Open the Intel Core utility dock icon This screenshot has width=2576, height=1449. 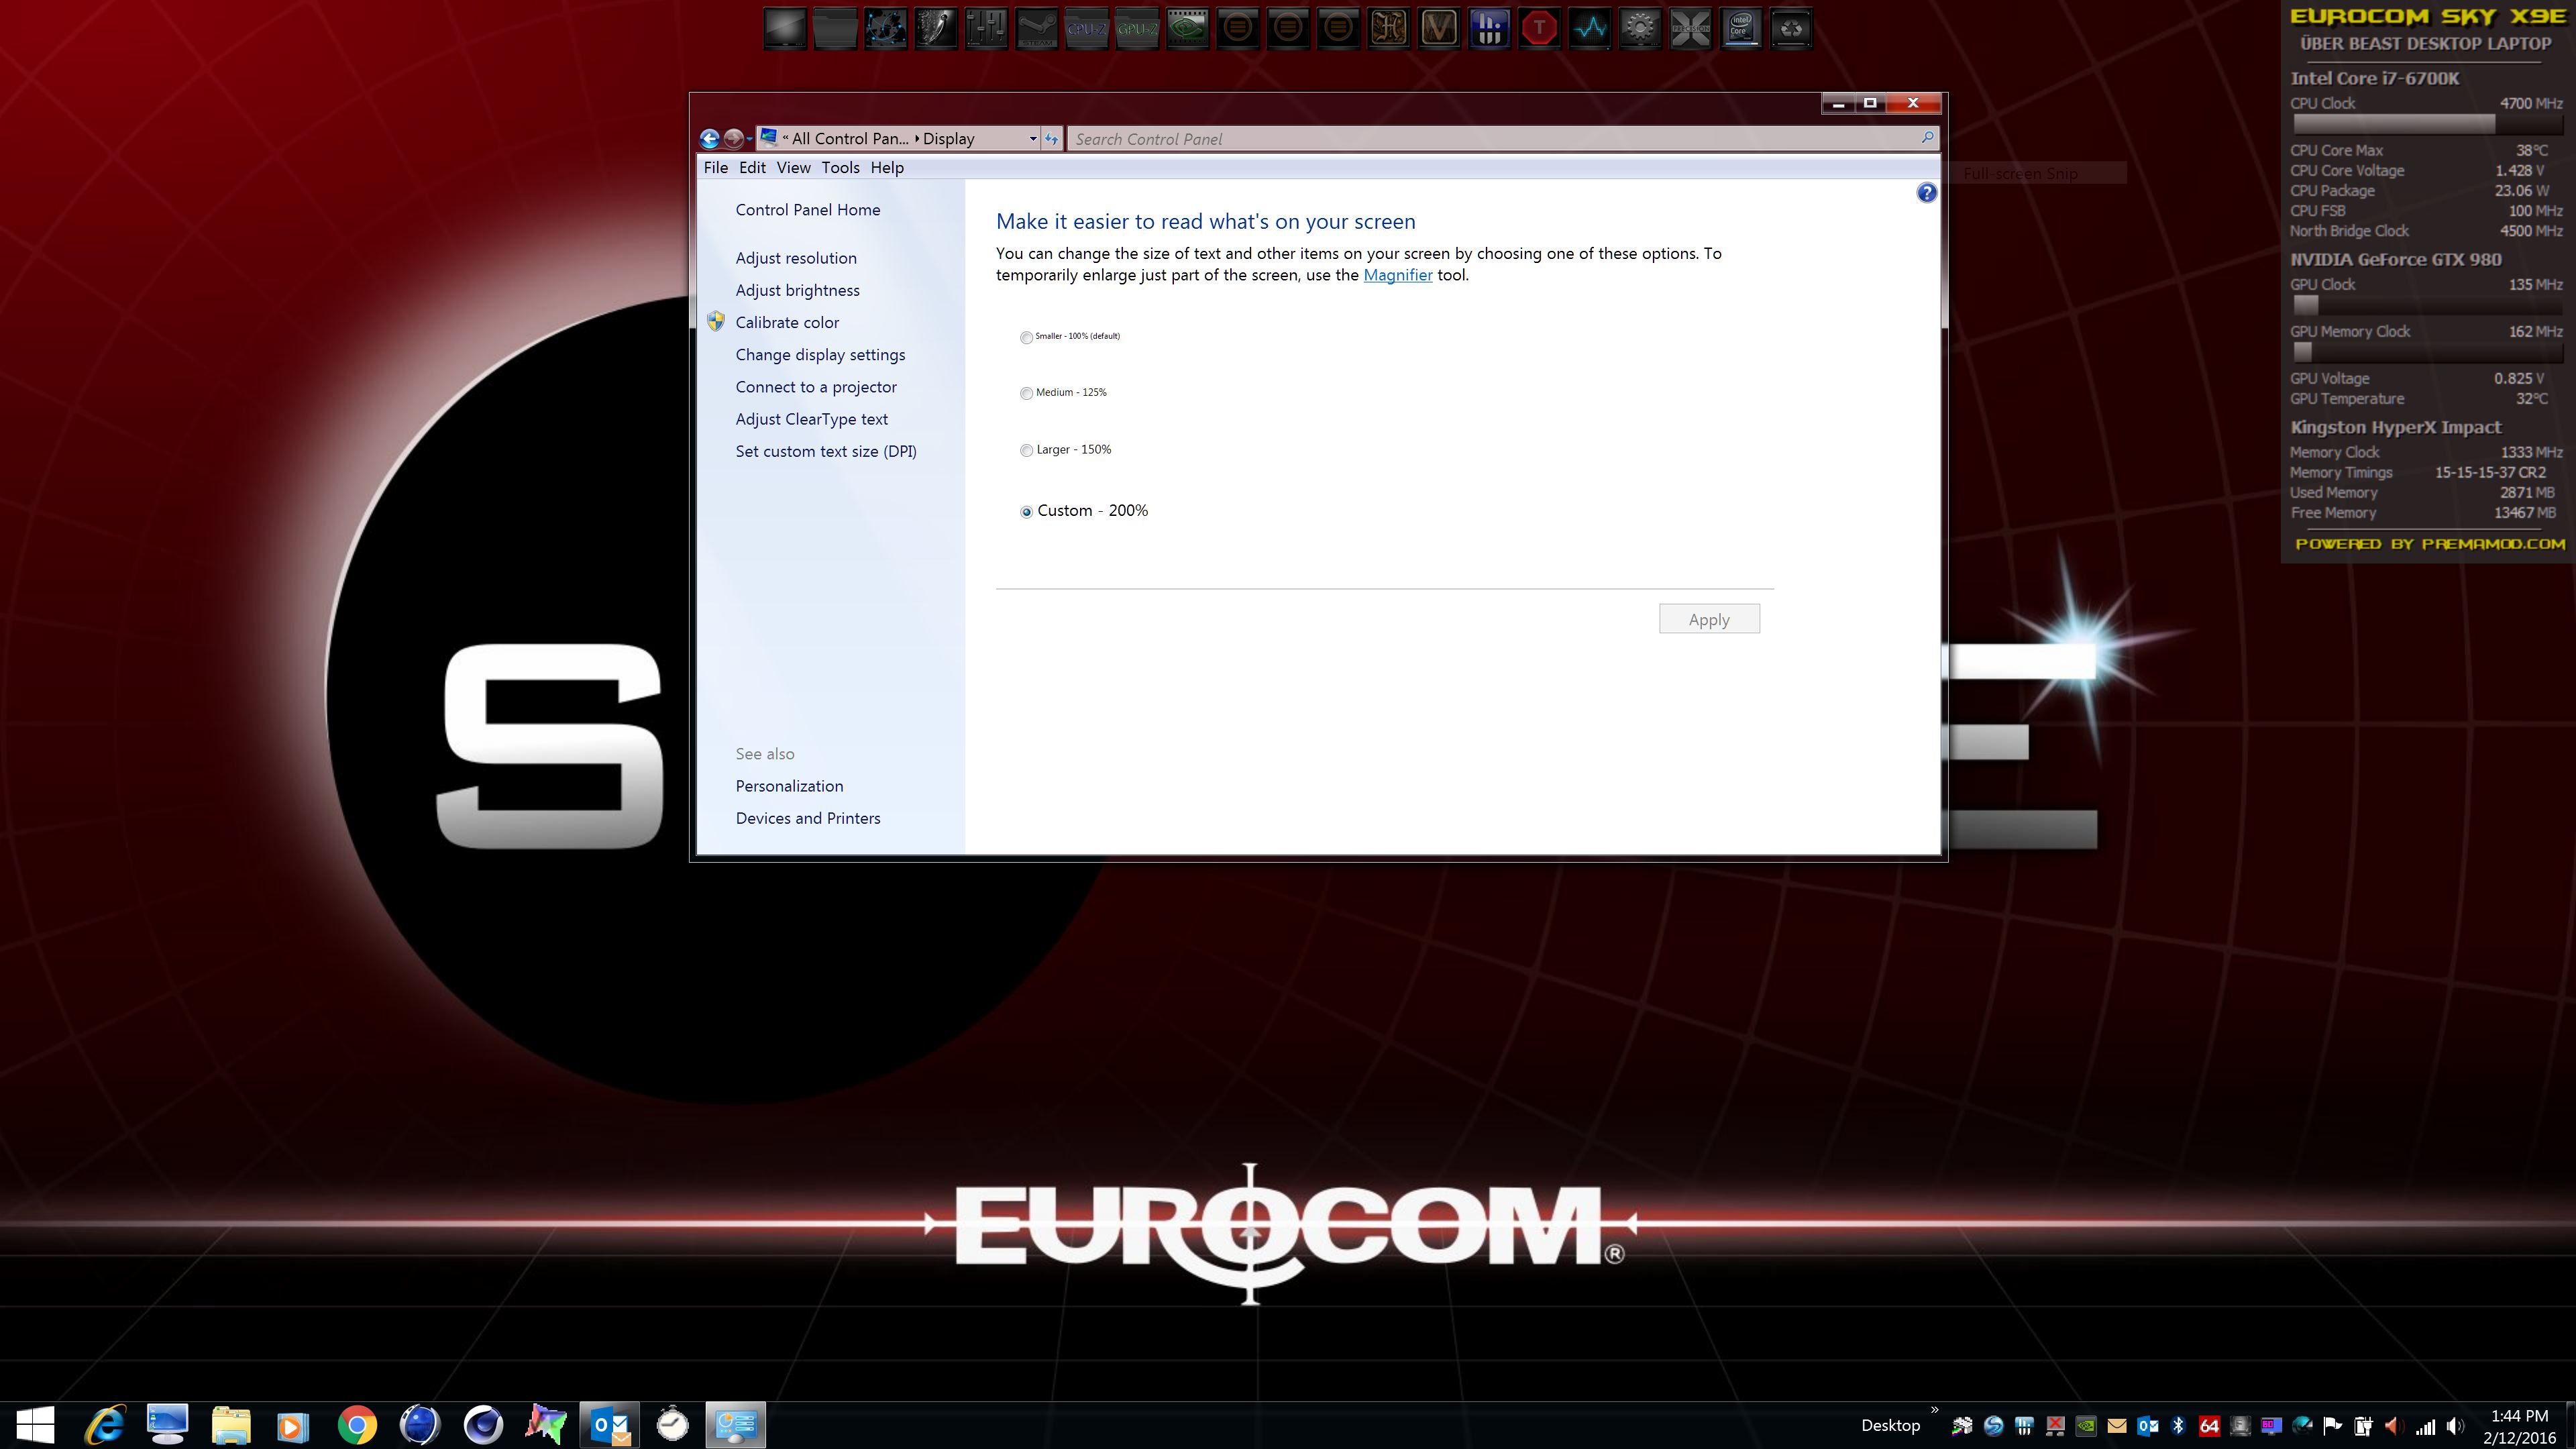[x=1741, y=29]
